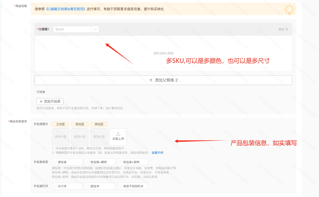Click the 添加尺码表 button
The width and height of the screenshot is (319, 197).
coord(50,101)
